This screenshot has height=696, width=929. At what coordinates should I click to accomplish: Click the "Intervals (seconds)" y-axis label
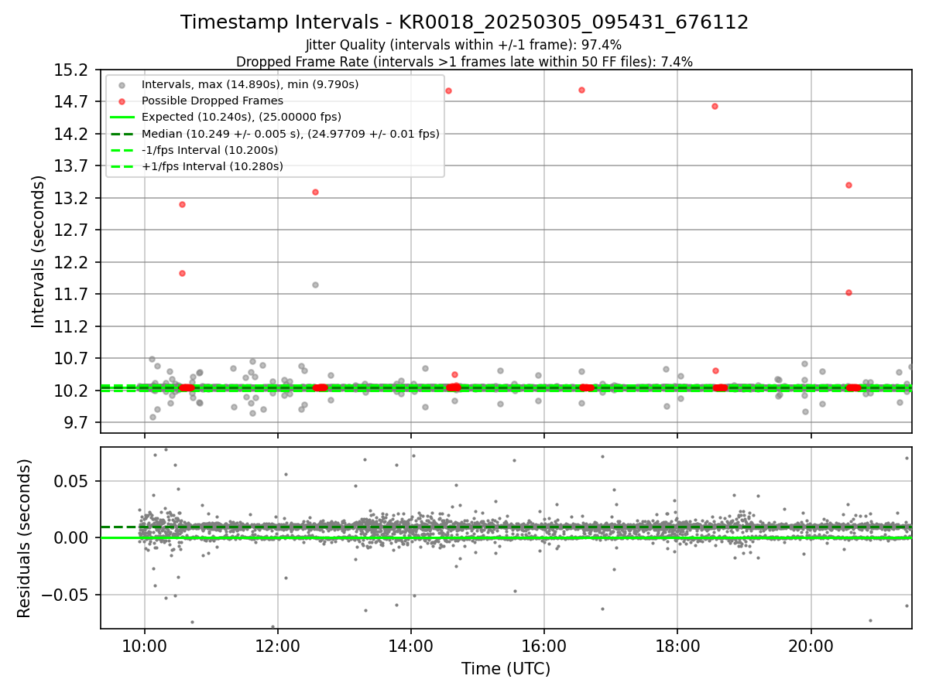click(39, 251)
